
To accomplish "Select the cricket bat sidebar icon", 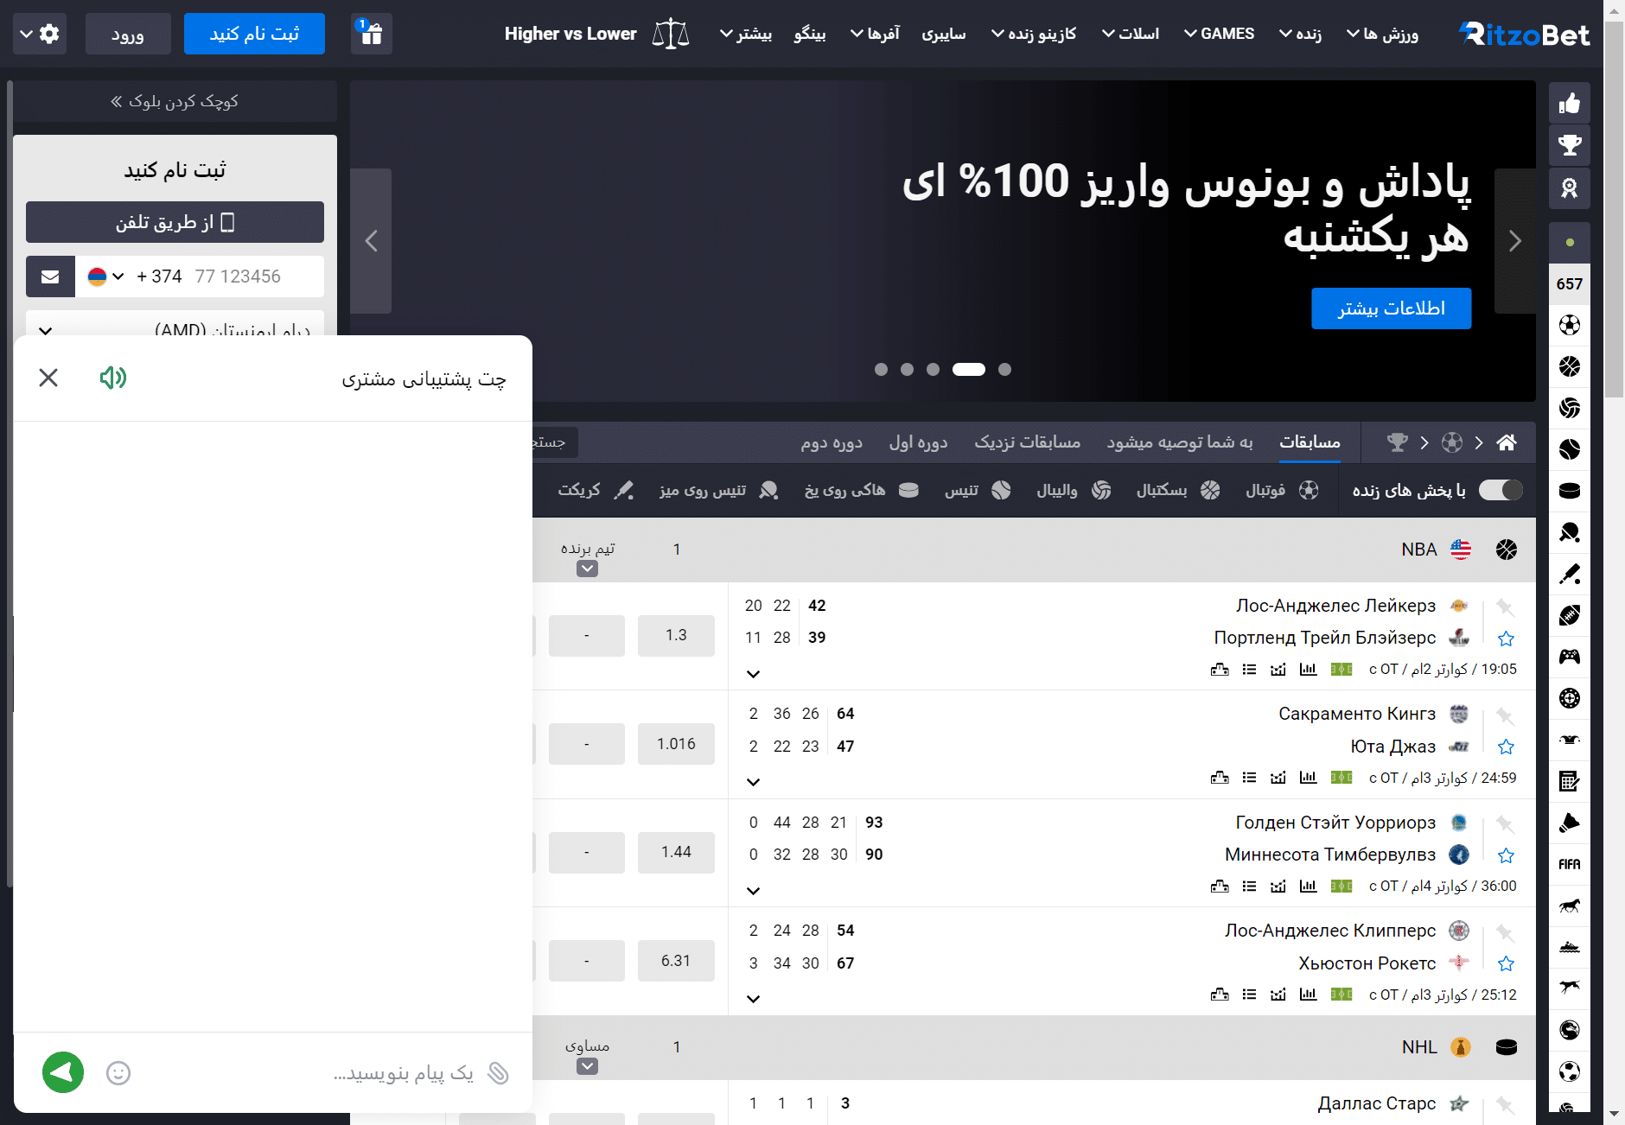I will 1570,574.
